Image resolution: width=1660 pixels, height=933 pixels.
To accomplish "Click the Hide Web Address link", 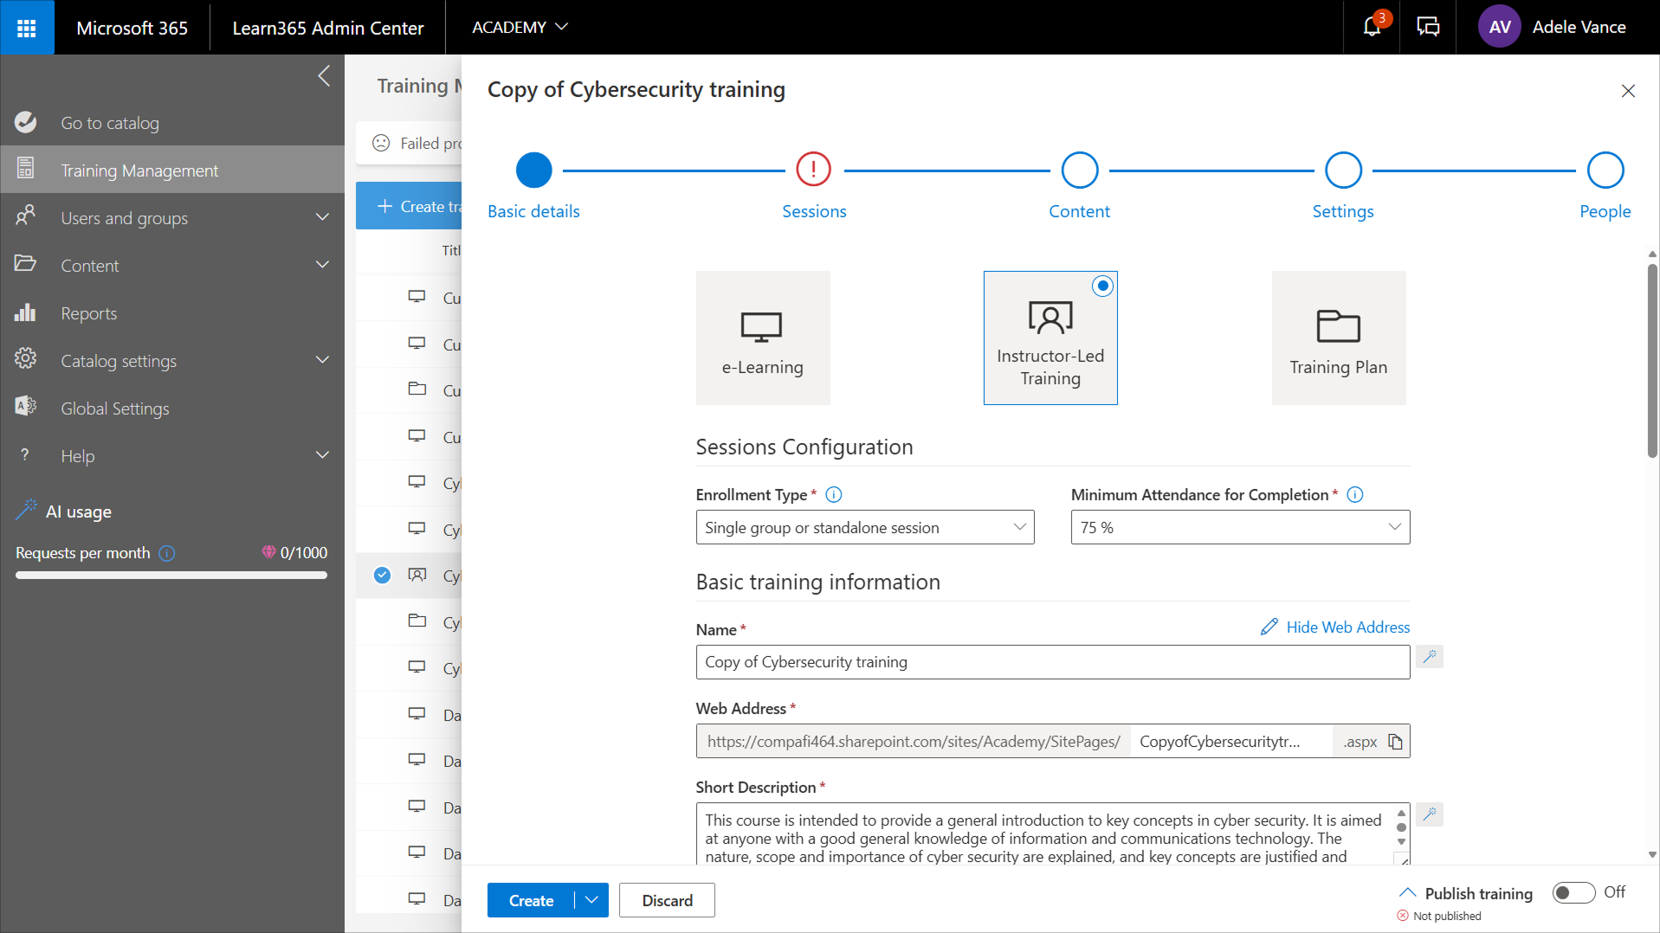I will (1347, 627).
